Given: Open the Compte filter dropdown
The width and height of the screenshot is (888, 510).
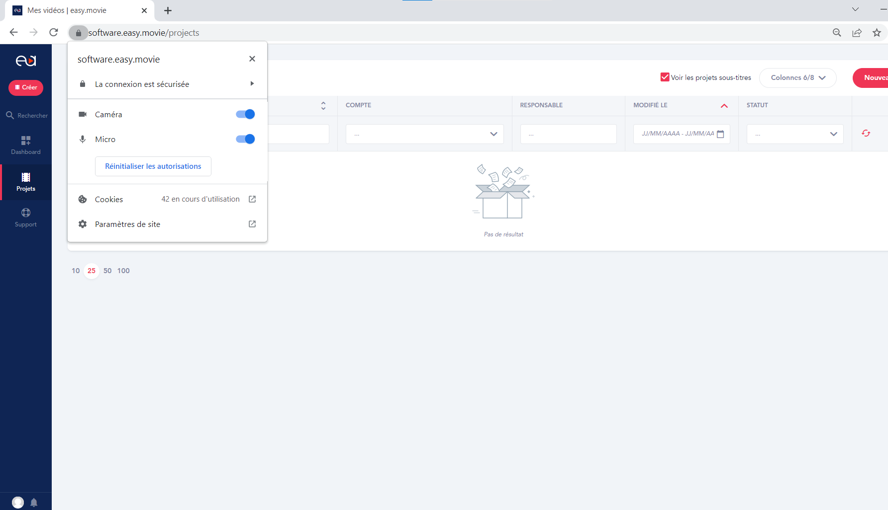Looking at the screenshot, I should [424, 134].
